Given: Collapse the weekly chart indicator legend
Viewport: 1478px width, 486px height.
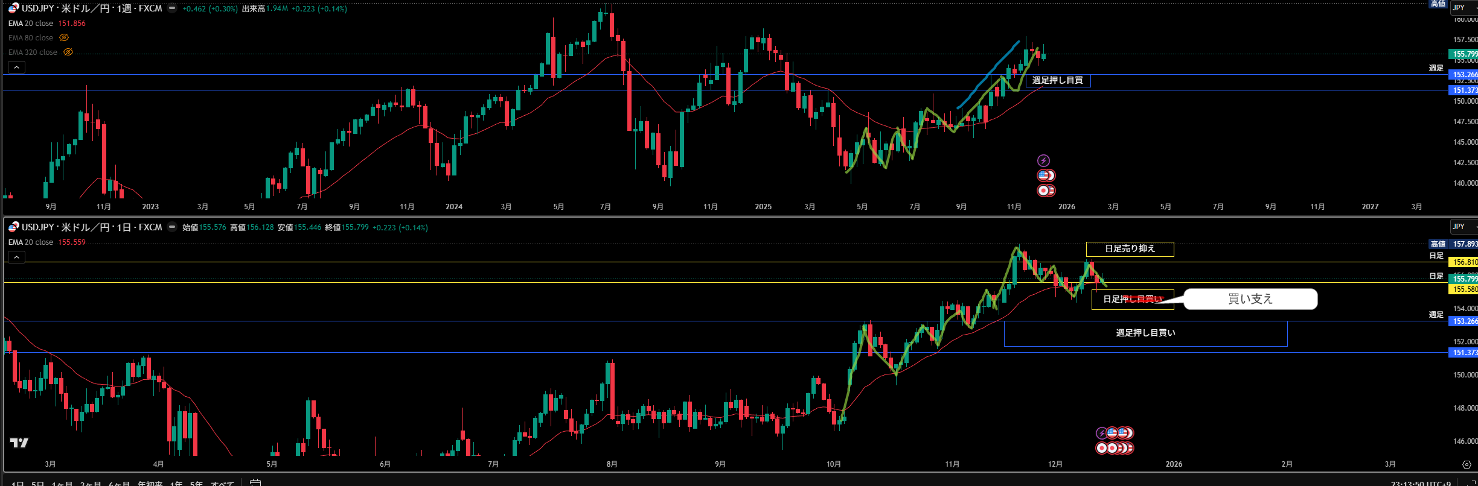Looking at the screenshot, I should coord(17,67).
